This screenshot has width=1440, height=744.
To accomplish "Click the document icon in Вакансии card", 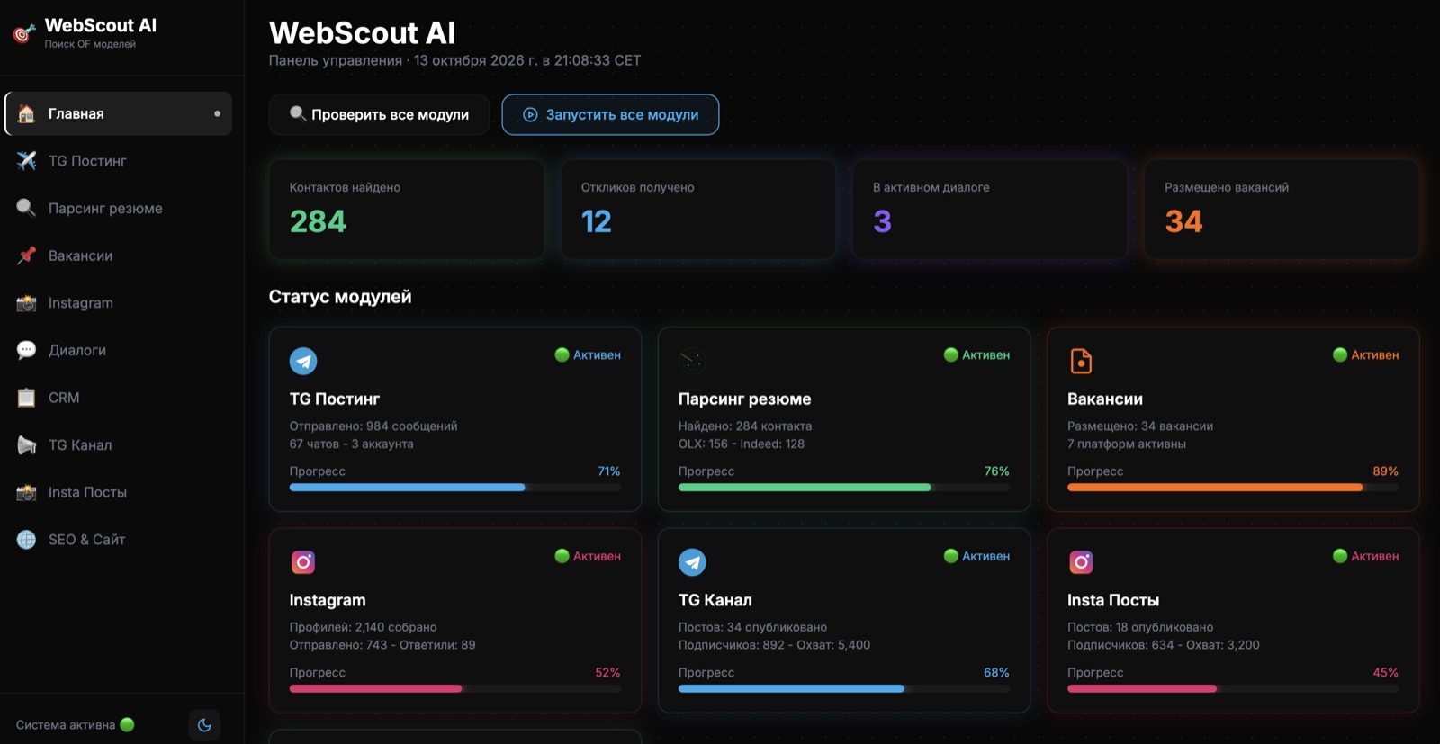I will tap(1081, 361).
